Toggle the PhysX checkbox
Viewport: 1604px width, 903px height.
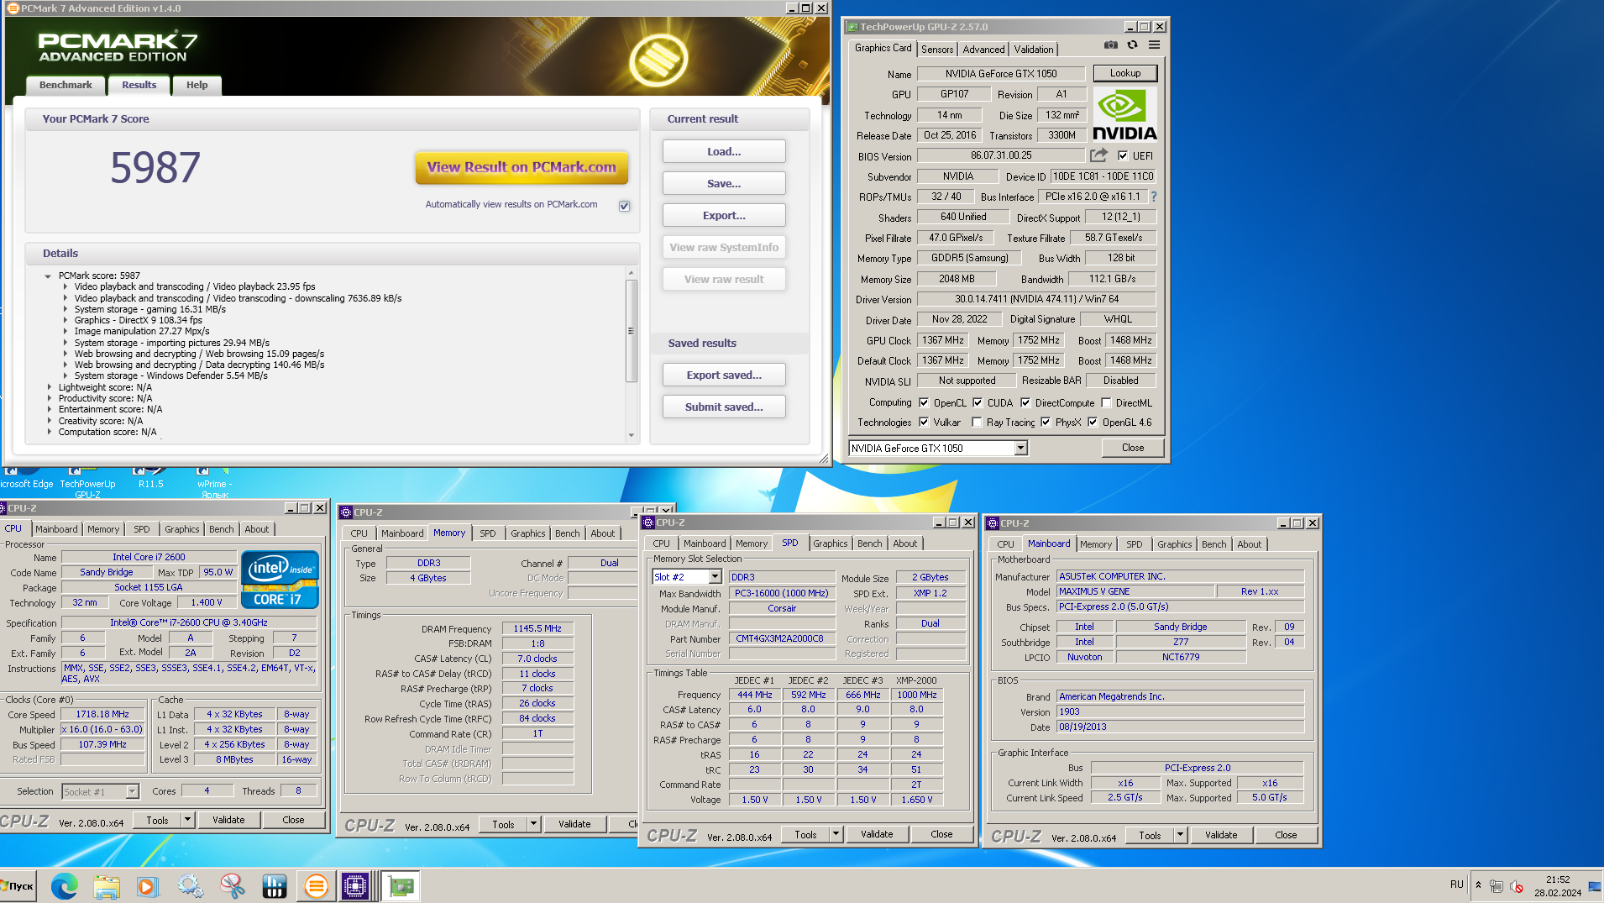click(x=1046, y=422)
